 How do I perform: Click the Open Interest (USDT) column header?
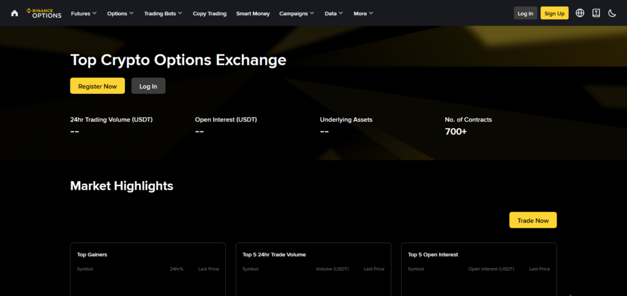coord(491,269)
